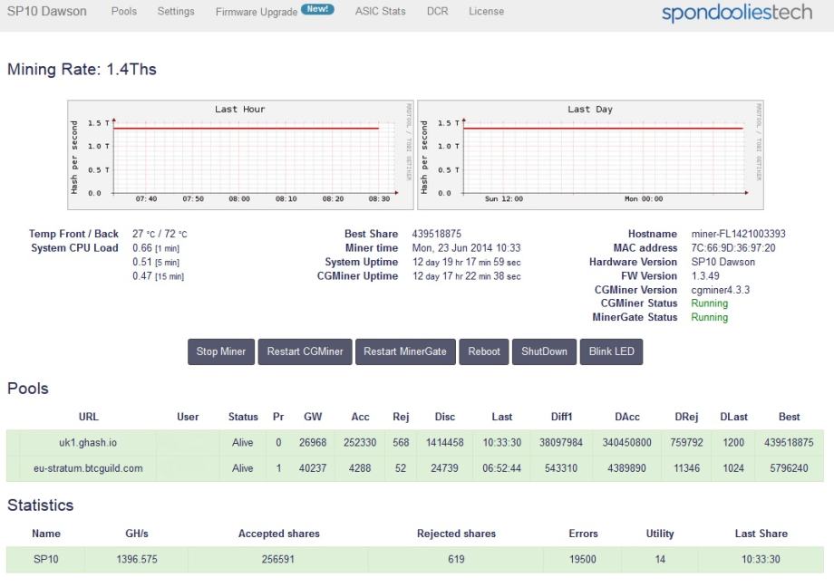The height and width of the screenshot is (587, 834).
Task: Open the Settings page
Action: coord(176,12)
